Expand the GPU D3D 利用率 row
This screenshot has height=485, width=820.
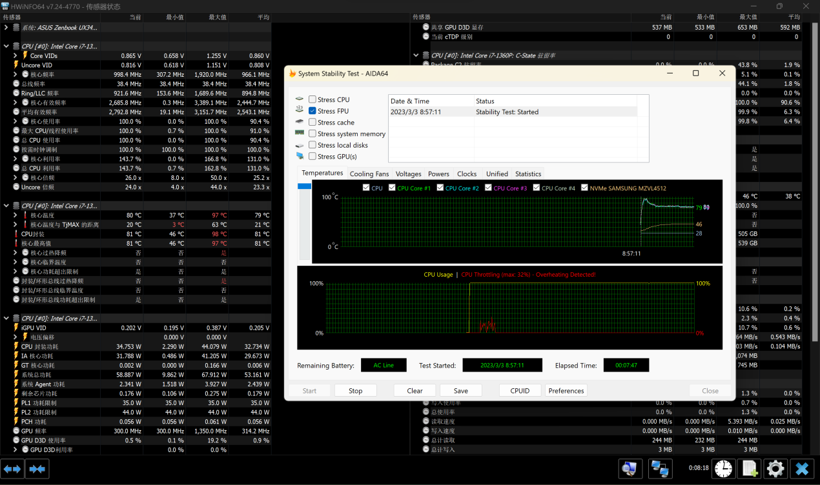pyautogui.click(x=15, y=450)
